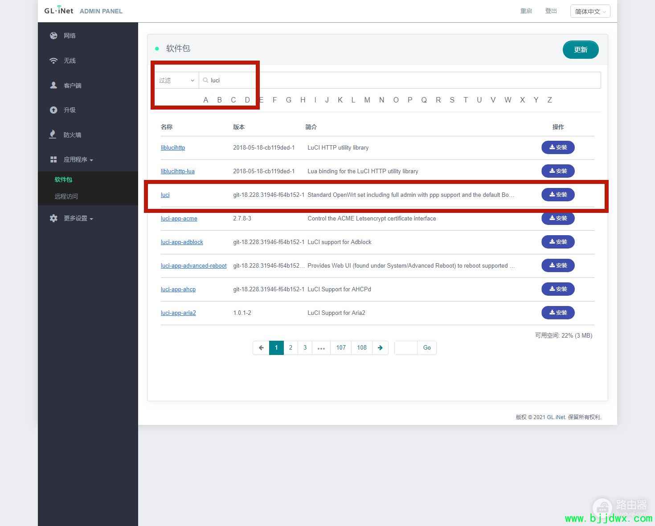
Task: Open the 防火墙 menu item
Action: pyautogui.click(x=72, y=135)
